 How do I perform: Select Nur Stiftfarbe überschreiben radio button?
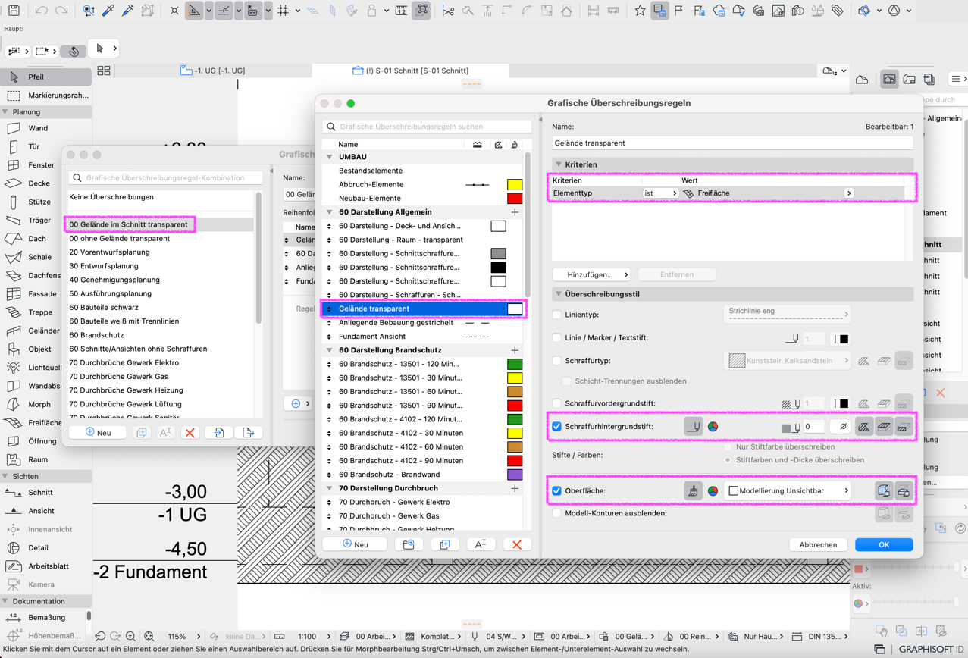(x=728, y=446)
